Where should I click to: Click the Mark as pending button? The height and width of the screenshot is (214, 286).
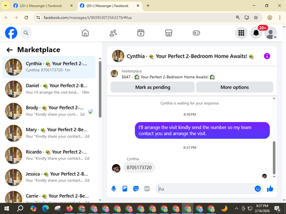point(153,87)
